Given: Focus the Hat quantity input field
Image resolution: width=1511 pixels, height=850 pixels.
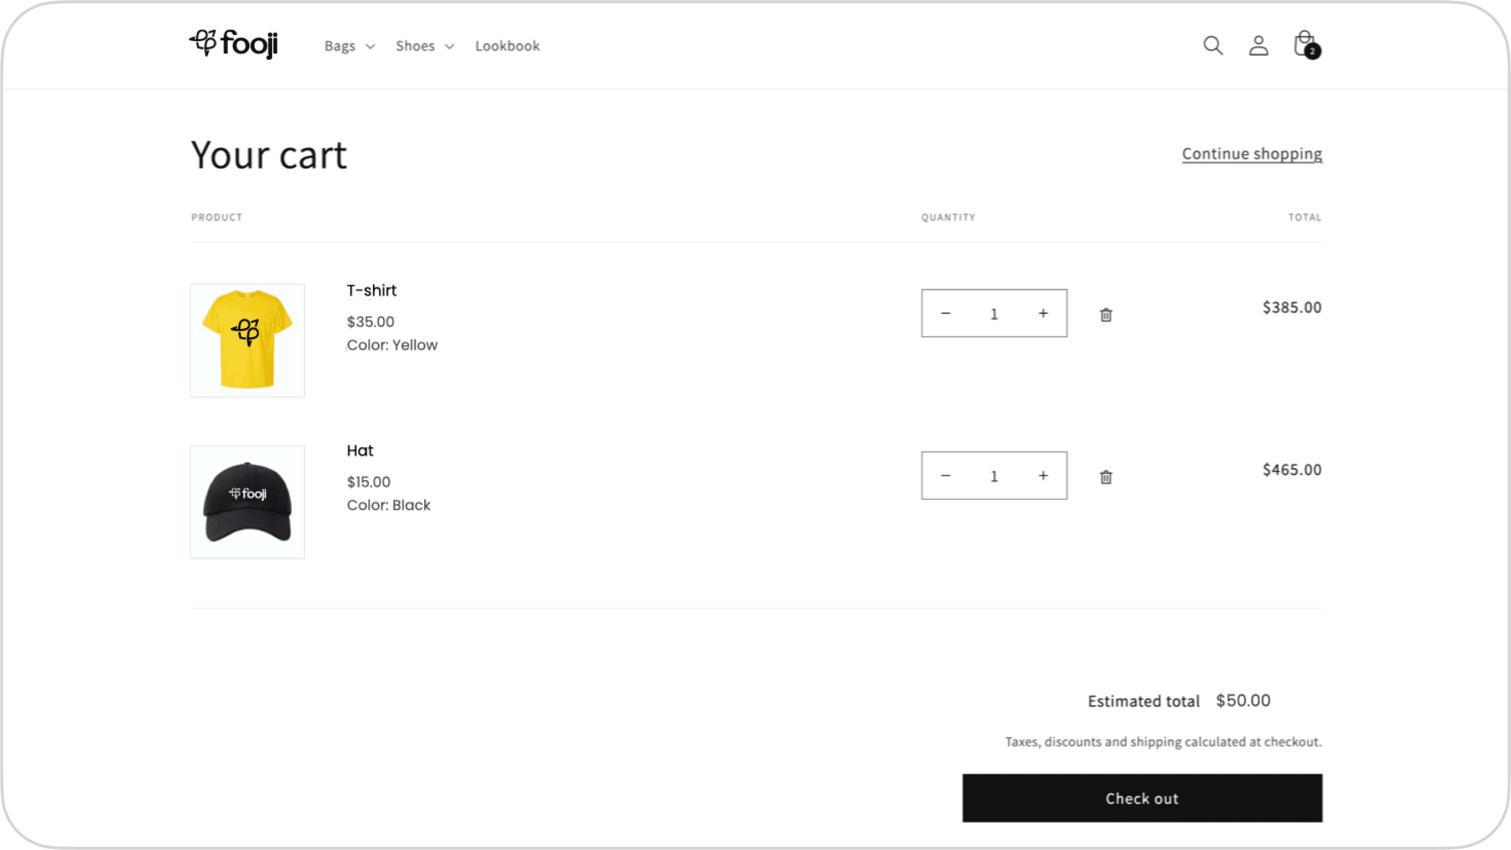Looking at the screenshot, I should (994, 476).
